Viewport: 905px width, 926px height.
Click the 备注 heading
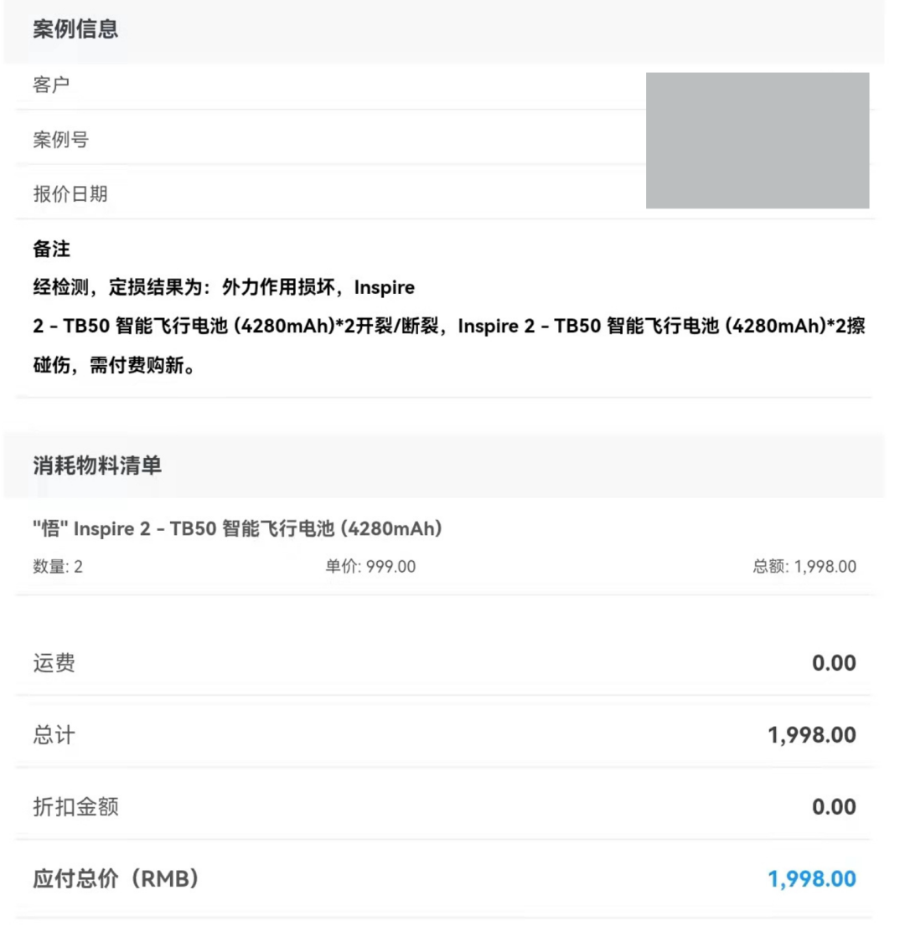tap(51, 249)
